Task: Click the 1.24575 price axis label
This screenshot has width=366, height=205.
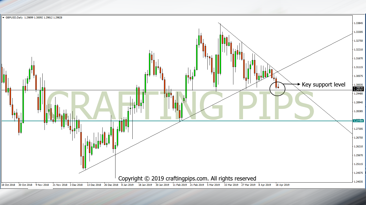Action: point(358,173)
